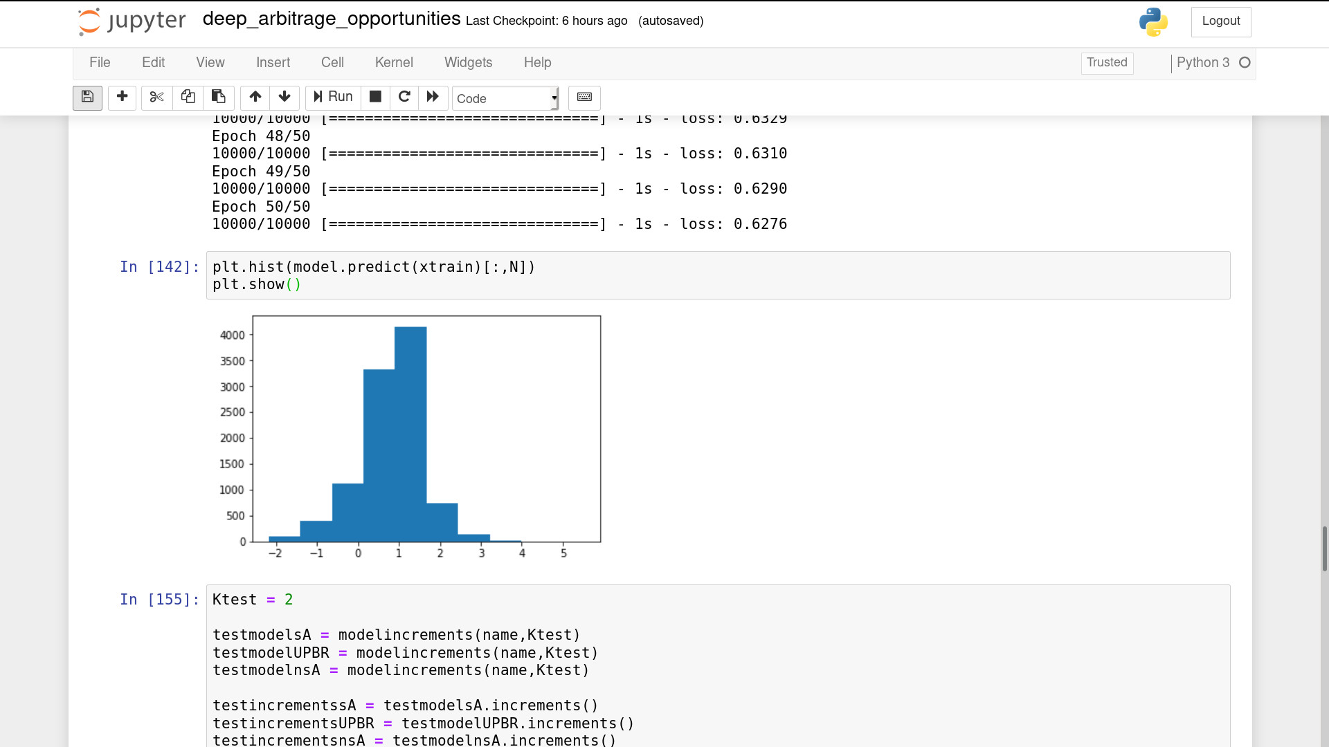Viewport: 1329px width, 747px height.
Task: Click the Python logo icon
Action: click(1154, 22)
